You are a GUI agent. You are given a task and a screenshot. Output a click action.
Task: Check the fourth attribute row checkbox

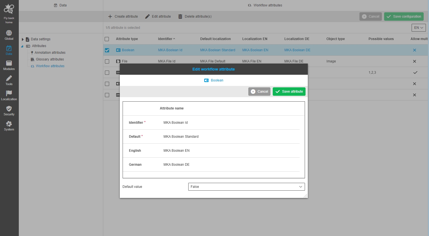tap(107, 84)
